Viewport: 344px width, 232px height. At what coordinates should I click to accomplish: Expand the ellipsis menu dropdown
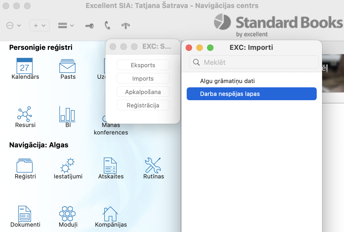[x=13, y=25]
